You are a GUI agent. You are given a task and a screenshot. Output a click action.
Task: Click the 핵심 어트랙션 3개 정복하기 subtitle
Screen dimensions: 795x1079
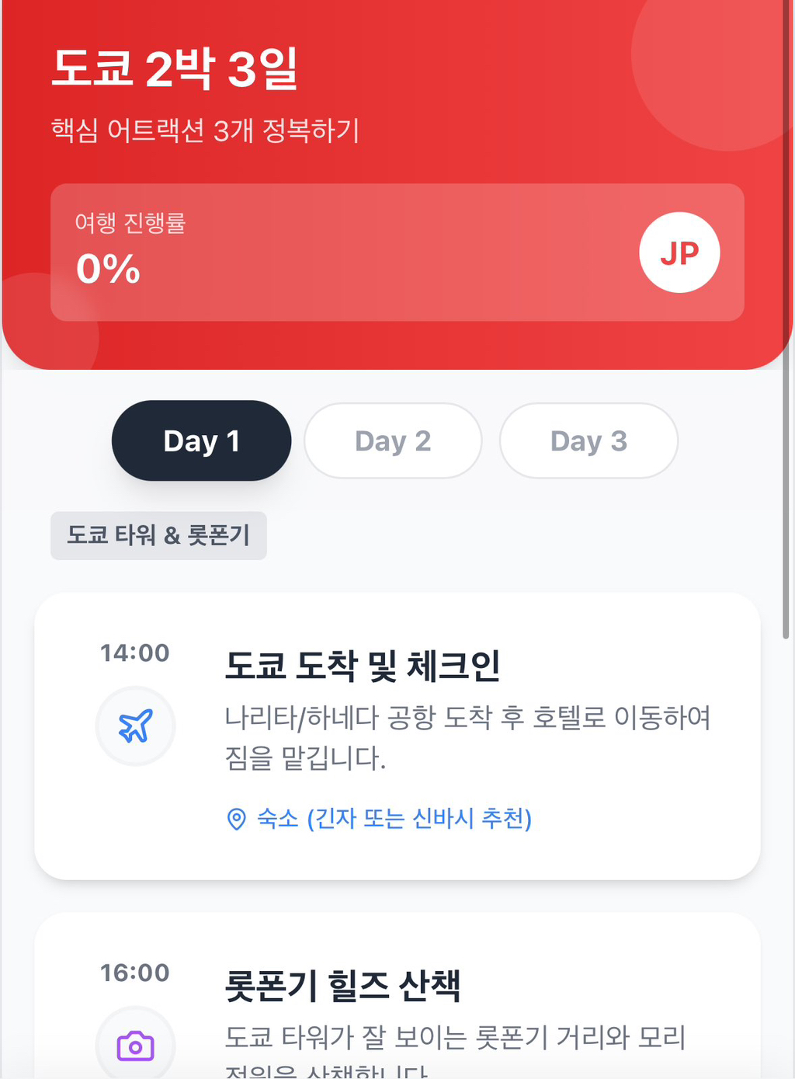(205, 130)
